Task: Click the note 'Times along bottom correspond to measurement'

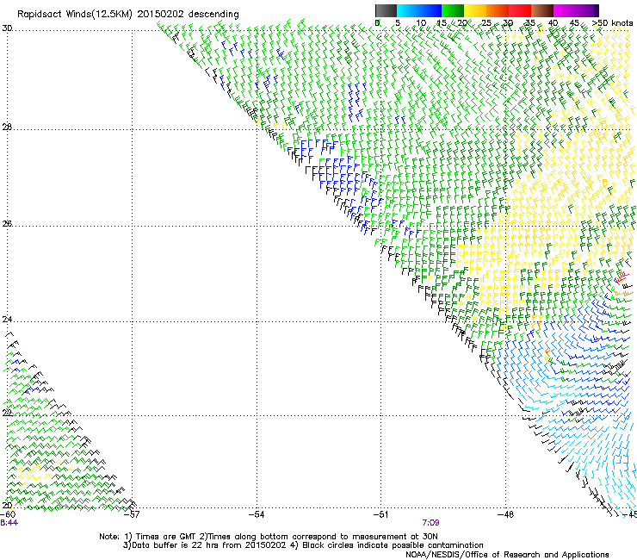Action: tap(310, 537)
